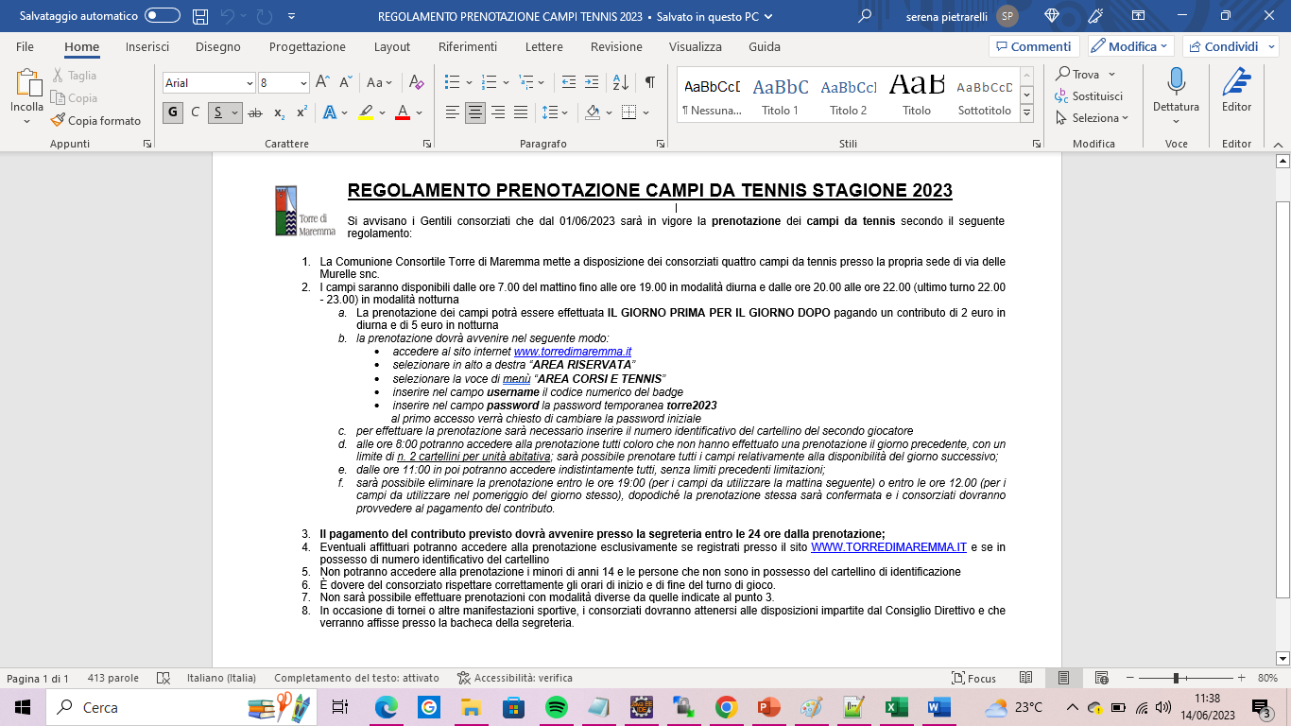Screen dimensions: 1291x726
Task: Expand the styles gallery
Action: click(x=1027, y=113)
